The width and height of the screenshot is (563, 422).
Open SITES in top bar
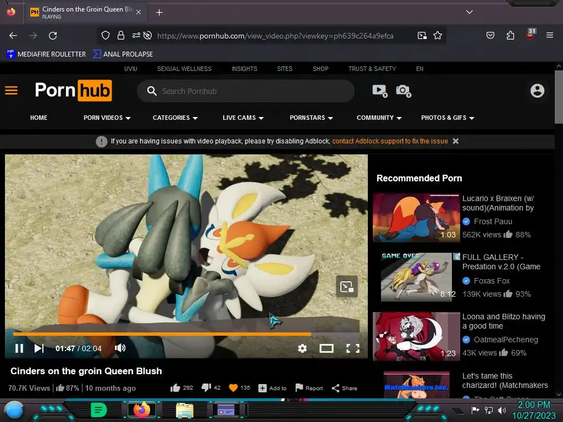(285, 69)
